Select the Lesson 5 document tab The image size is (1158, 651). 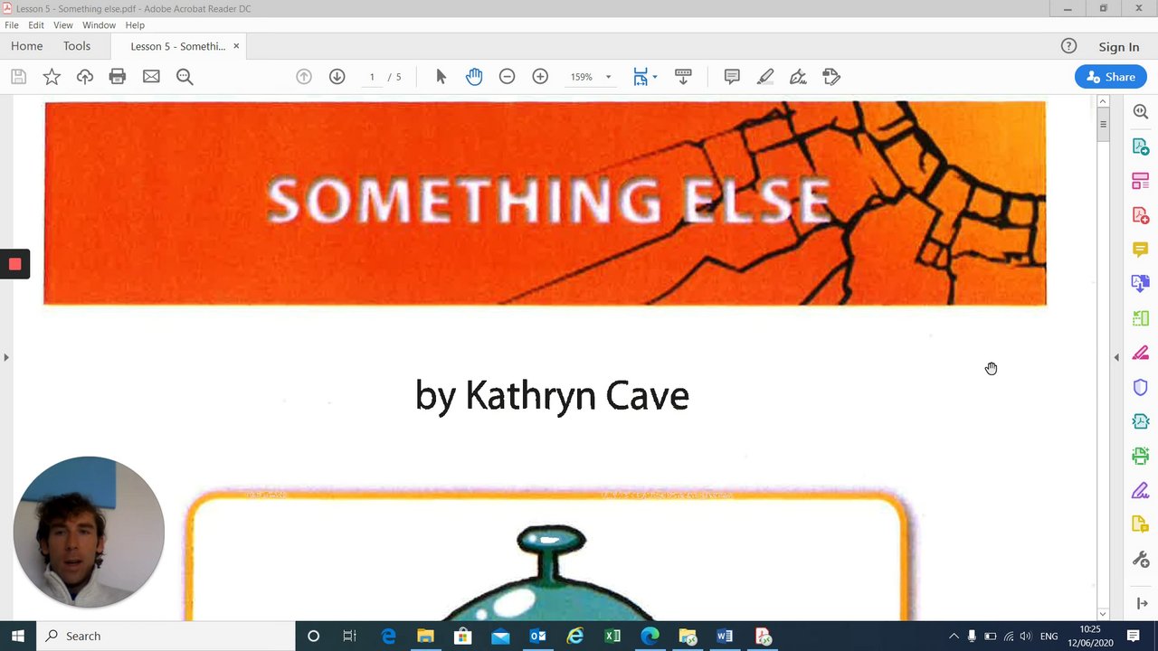point(177,46)
